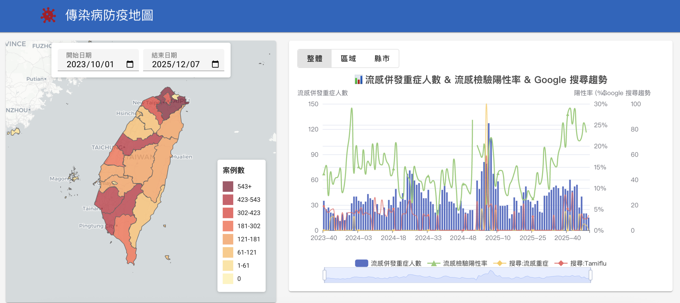680x303 pixels.
Task: Open the start date input field
Action: tap(90, 64)
